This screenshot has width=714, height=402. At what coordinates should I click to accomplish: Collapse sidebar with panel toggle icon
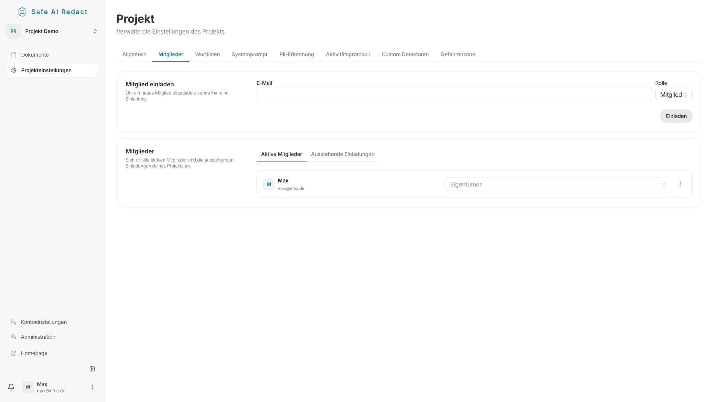click(92, 369)
